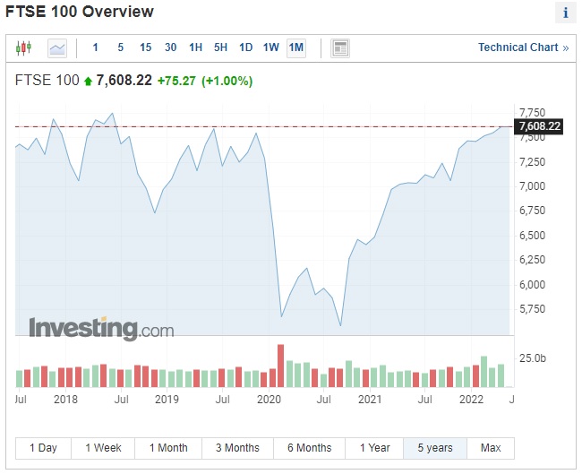Open the Technical Chart link
This screenshot has height=474, width=582.
coord(523,47)
